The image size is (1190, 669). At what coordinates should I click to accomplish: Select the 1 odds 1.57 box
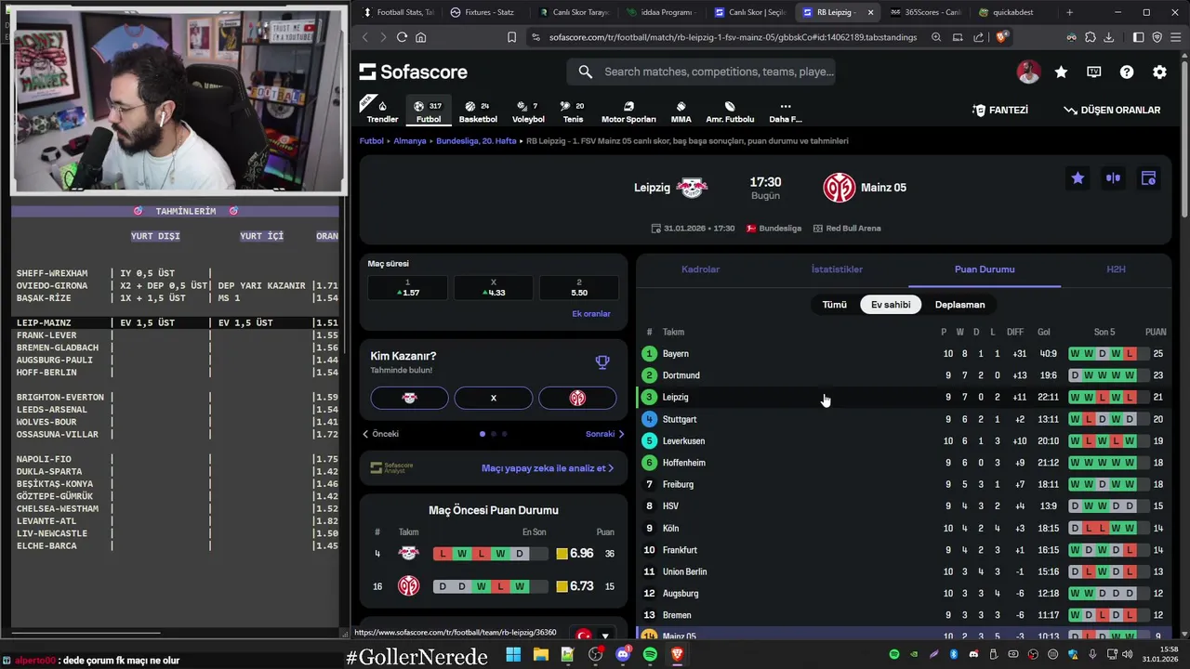pyautogui.click(x=407, y=287)
